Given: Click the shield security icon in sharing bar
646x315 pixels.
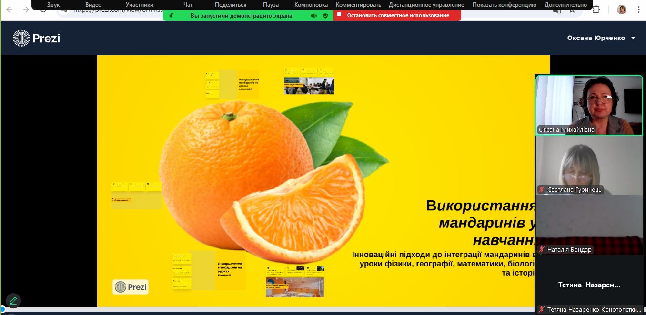Looking at the screenshot, I should (x=325, y=15).
